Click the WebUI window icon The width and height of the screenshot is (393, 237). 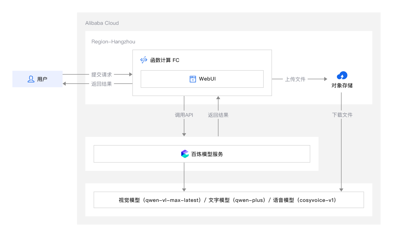tap(193, 79)
